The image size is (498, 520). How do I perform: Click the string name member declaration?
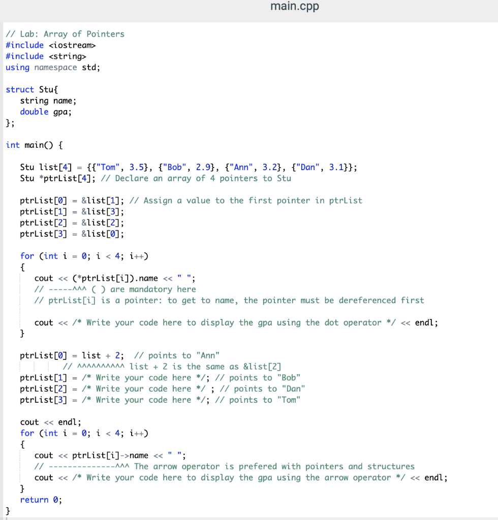pyautogui.click(x=48, y=101)
